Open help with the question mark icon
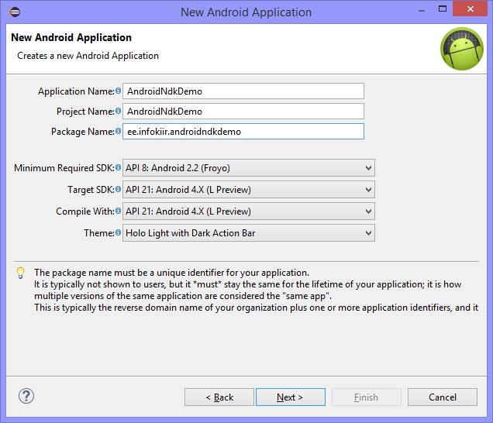The width and height of the screenshot is (493, 423). tap(26, 397)
